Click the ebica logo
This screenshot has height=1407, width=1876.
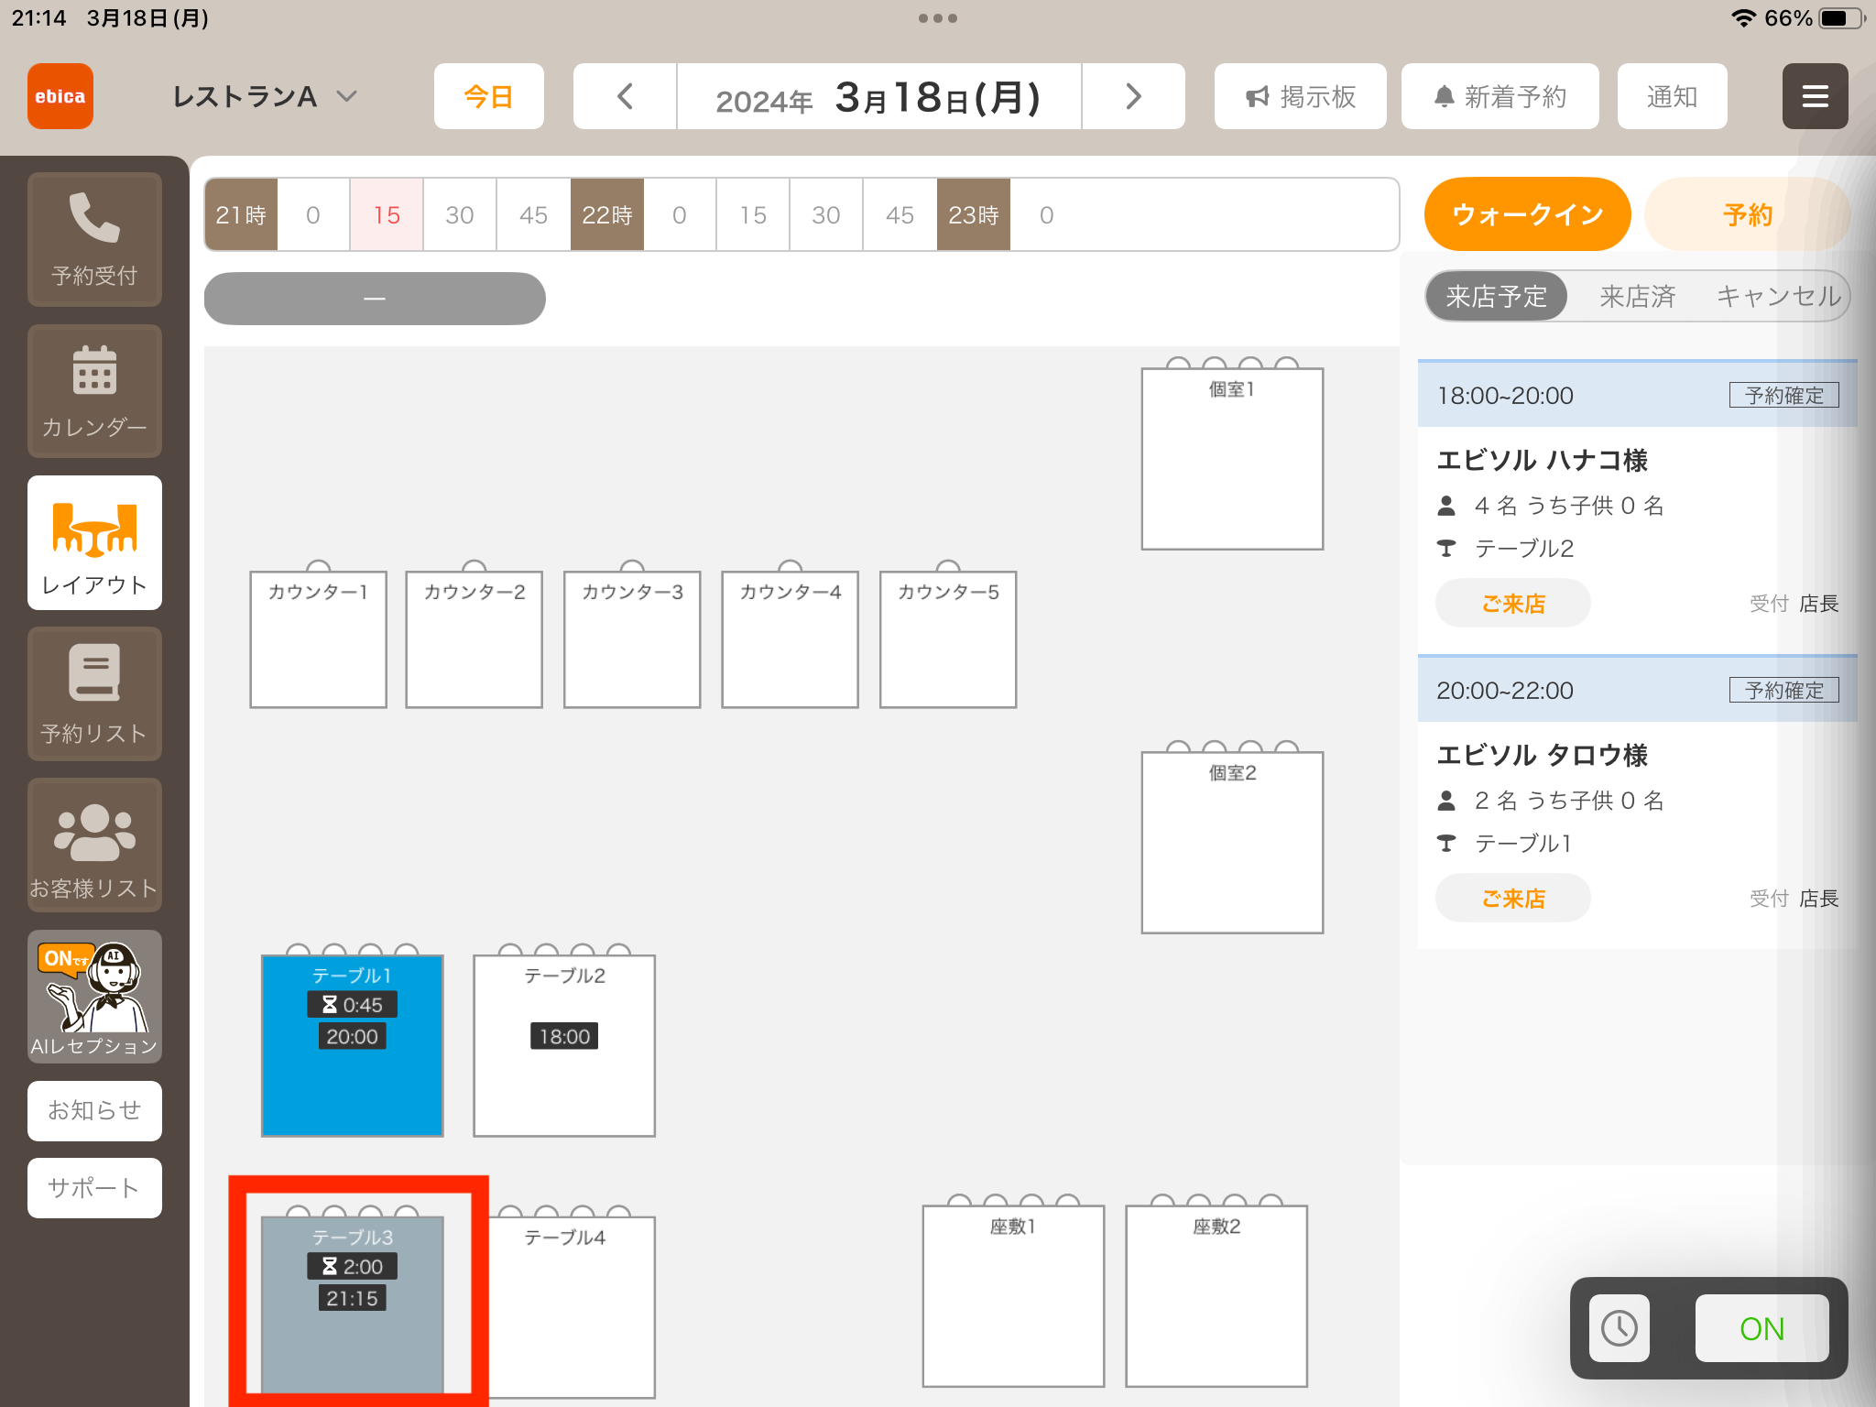click(60, 96)
